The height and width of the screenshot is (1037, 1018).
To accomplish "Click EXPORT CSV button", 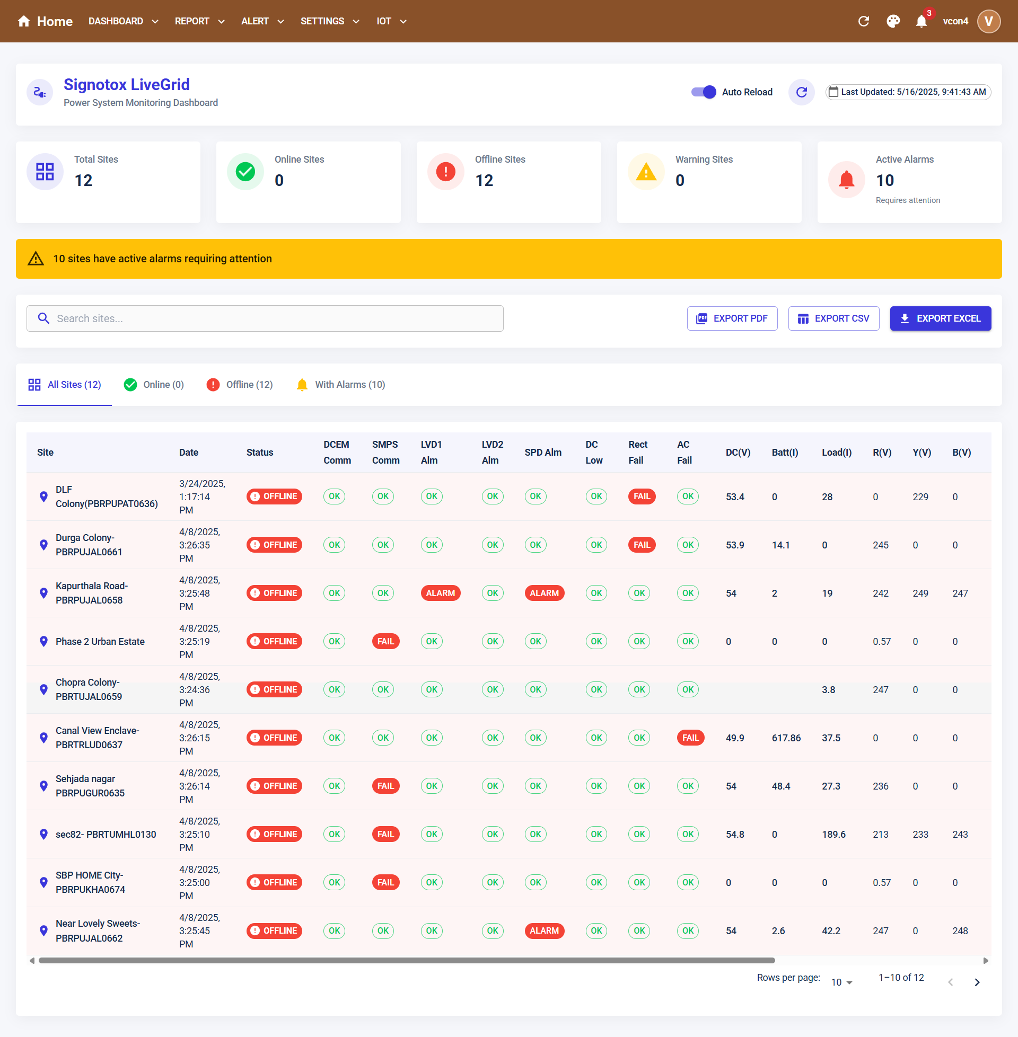I will click(833, 318).
